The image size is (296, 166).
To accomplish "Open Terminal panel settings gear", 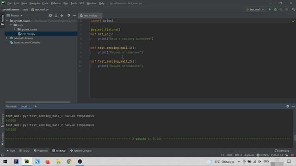I will [288, 107].
